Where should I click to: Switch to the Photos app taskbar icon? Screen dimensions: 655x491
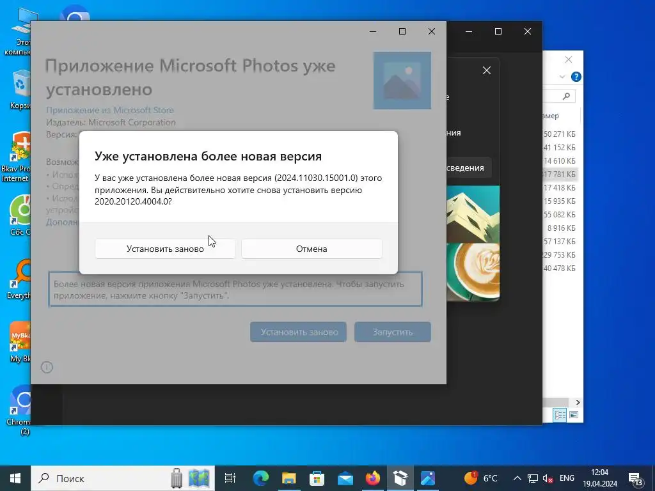click(x=428, y=478)
